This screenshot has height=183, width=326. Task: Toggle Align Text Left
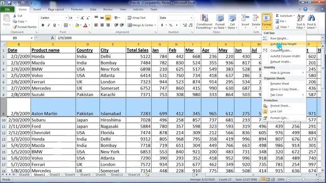tap(96, 25)
